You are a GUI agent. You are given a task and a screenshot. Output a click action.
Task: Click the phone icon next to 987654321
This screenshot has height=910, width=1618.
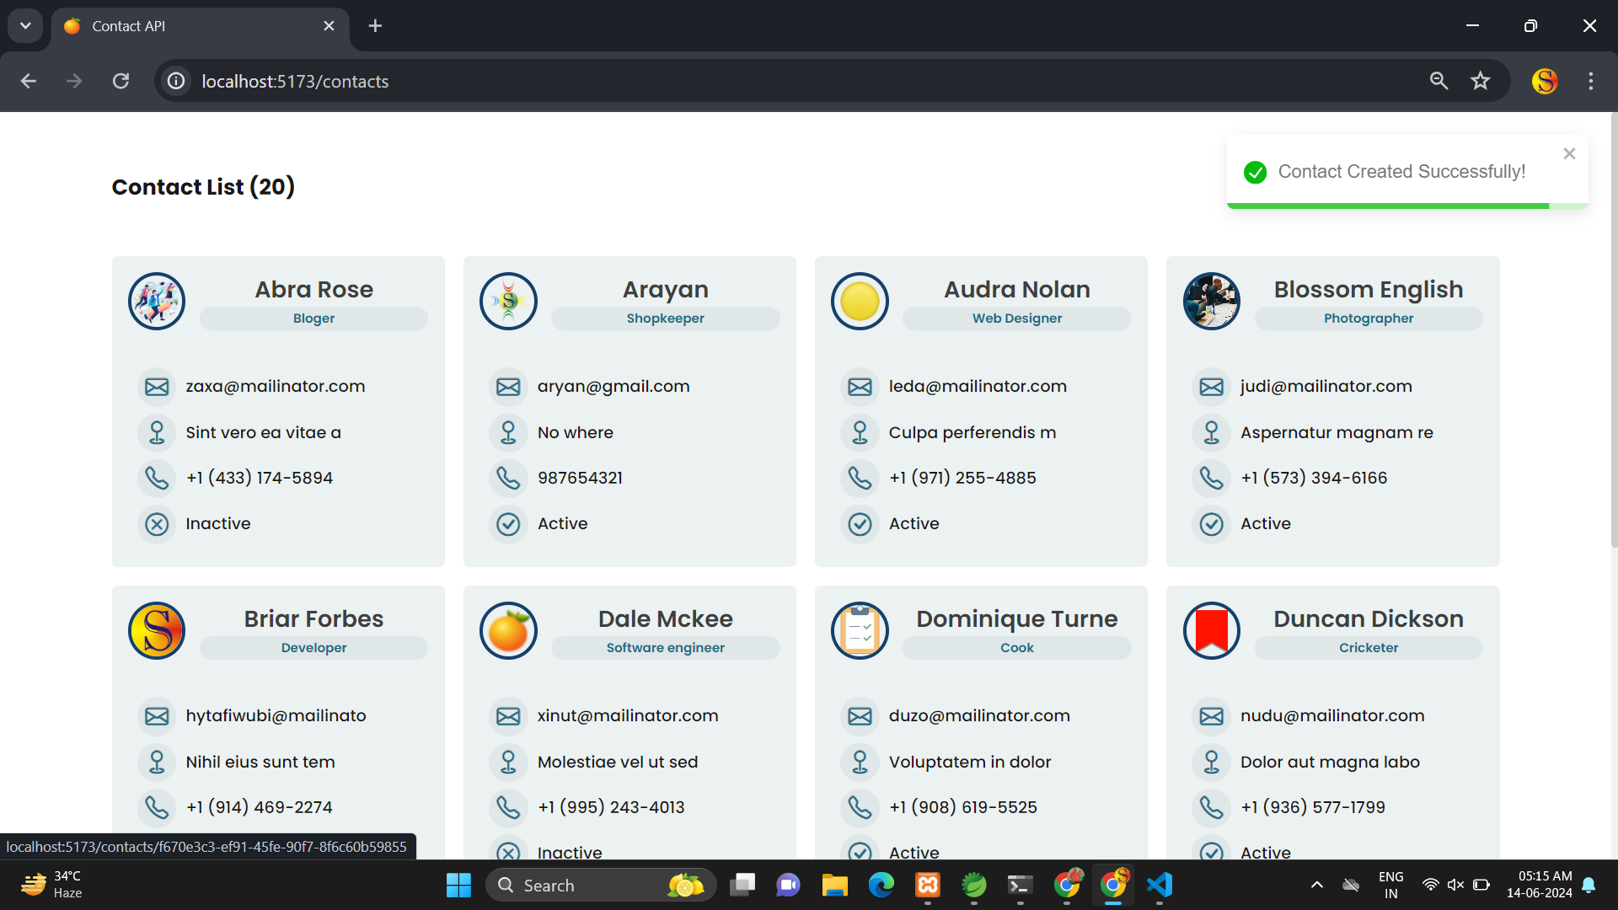pyautogui.click(x=508, y=478)
